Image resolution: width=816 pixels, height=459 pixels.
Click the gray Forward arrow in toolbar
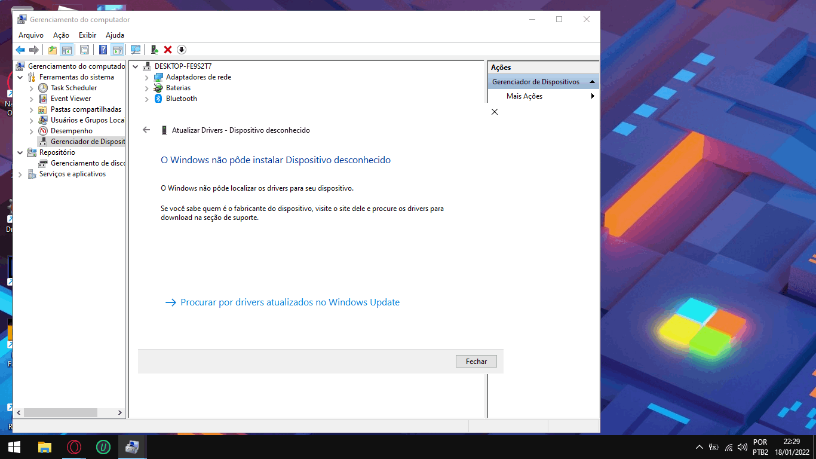(x=34, y=50)
